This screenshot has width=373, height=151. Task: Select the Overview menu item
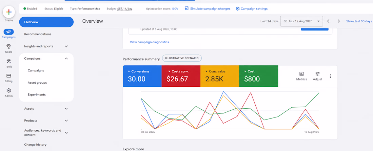(x=46, y=22)
